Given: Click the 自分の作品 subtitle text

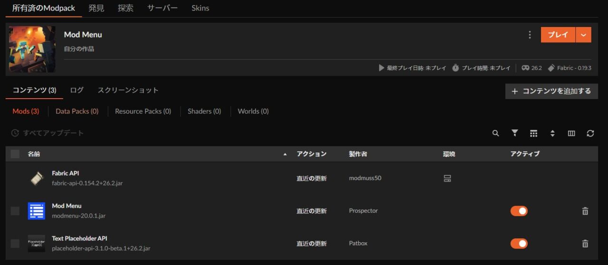Looking at the screenshot, I should tap(79, 49).
